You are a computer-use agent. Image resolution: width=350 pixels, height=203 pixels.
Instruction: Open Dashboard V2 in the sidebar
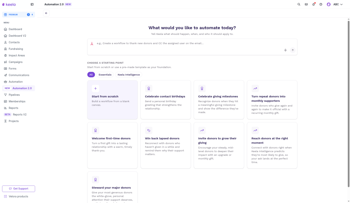click(18, 36)
